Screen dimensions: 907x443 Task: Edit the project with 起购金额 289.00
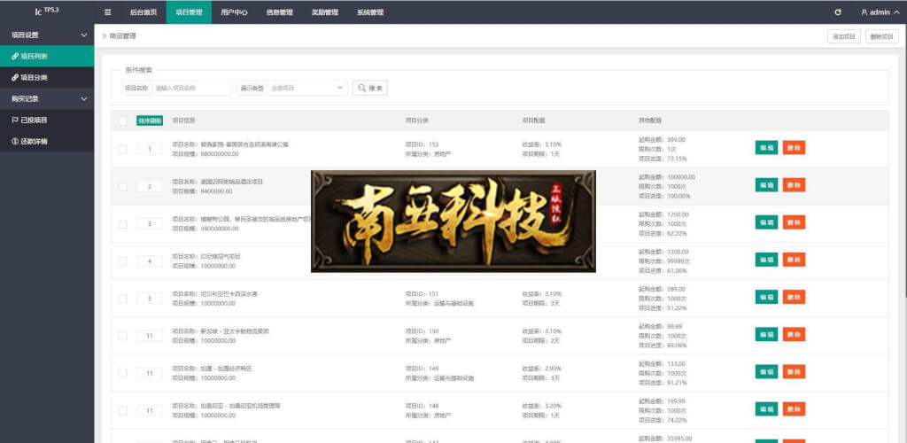[766, 297]
